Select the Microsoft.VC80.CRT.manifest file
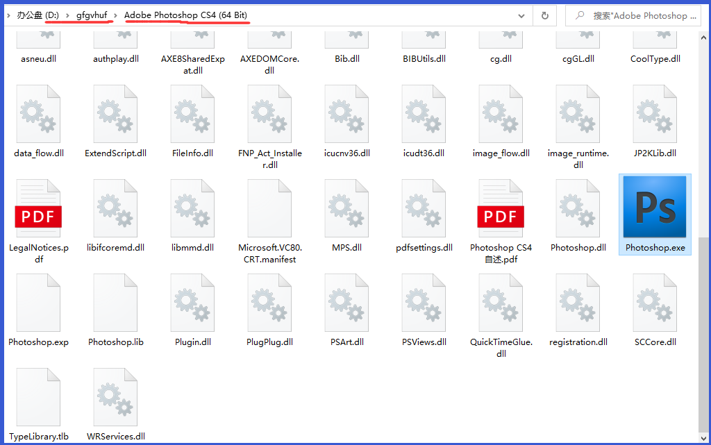The image size is (711, 445). pyautogui.click(x=269, y=208)
